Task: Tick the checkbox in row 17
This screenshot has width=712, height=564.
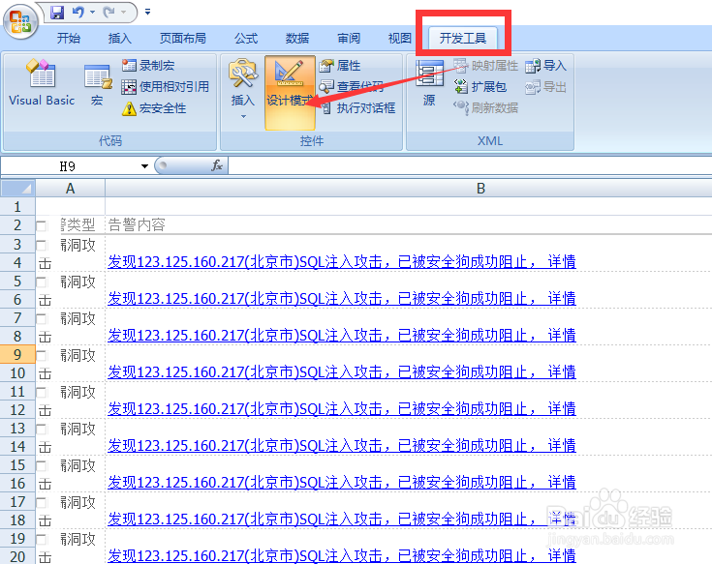Action: click(42, 502)
